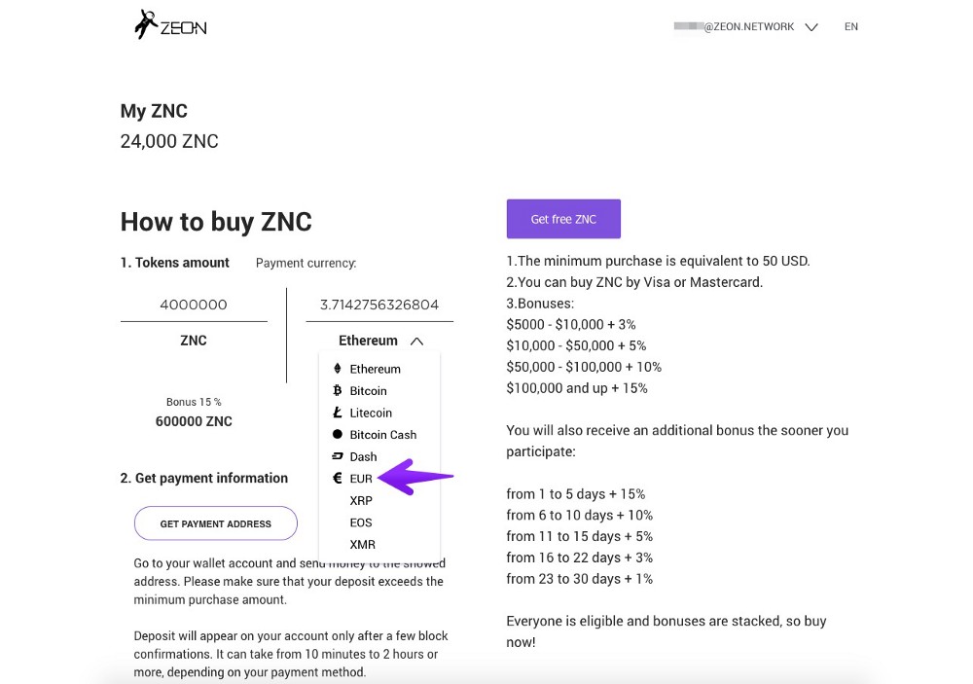Choose EOS as payment currency
Screen dimensions: 973x684
point(361,522)
